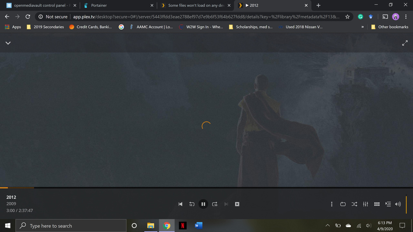
Task: Open the taskbar speaker volume icon
Action: (x=368, y=226)
